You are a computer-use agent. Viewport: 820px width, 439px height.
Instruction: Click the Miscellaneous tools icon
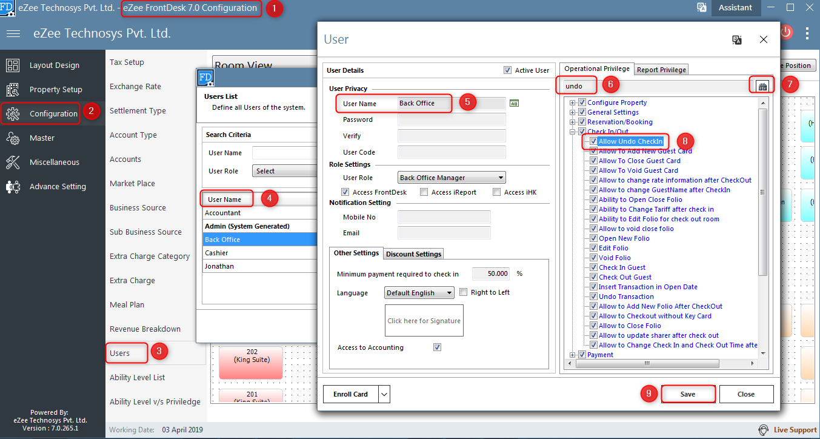coord(13,163)
